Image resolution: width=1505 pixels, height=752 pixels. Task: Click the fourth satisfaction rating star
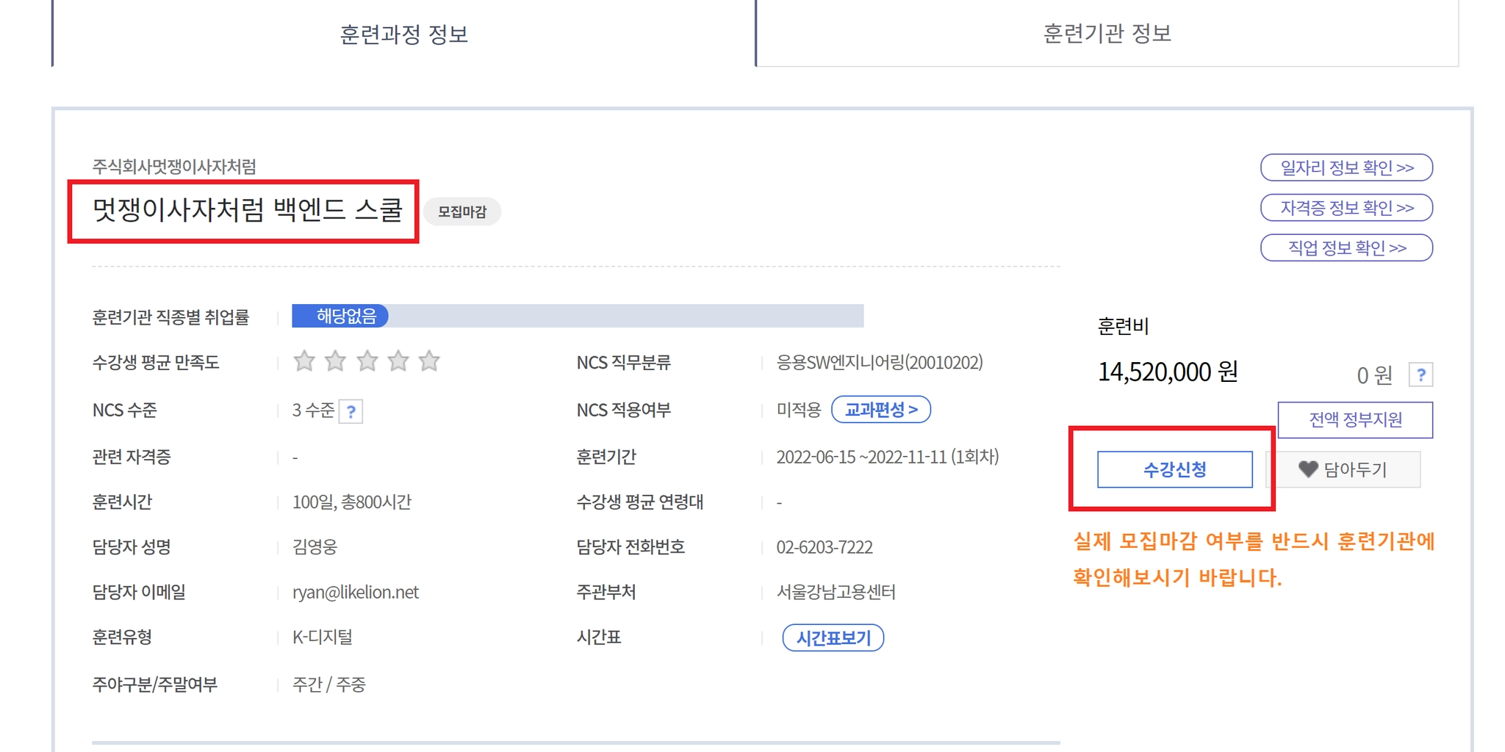pos(398,361)
